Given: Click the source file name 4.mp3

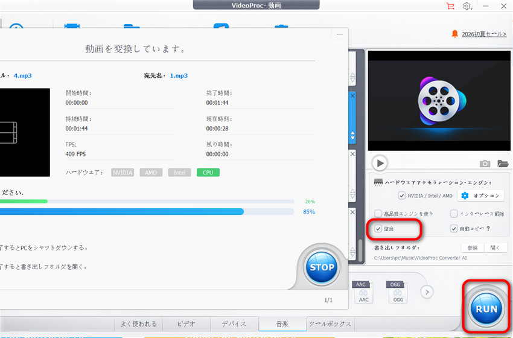Looking at the screenshot, I should click(x=22, y=75).
